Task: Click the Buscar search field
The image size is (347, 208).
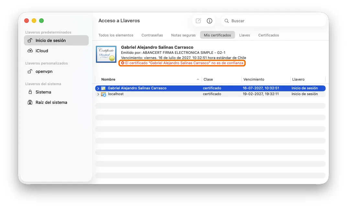Action: point(274,21)
